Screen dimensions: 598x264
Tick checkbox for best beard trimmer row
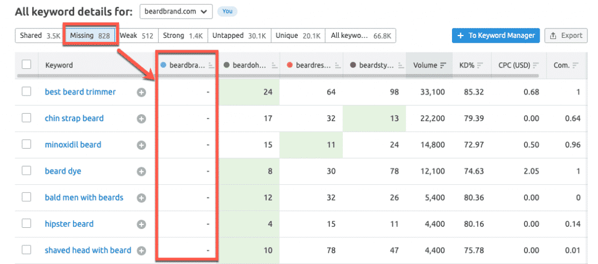coord(26,91)
